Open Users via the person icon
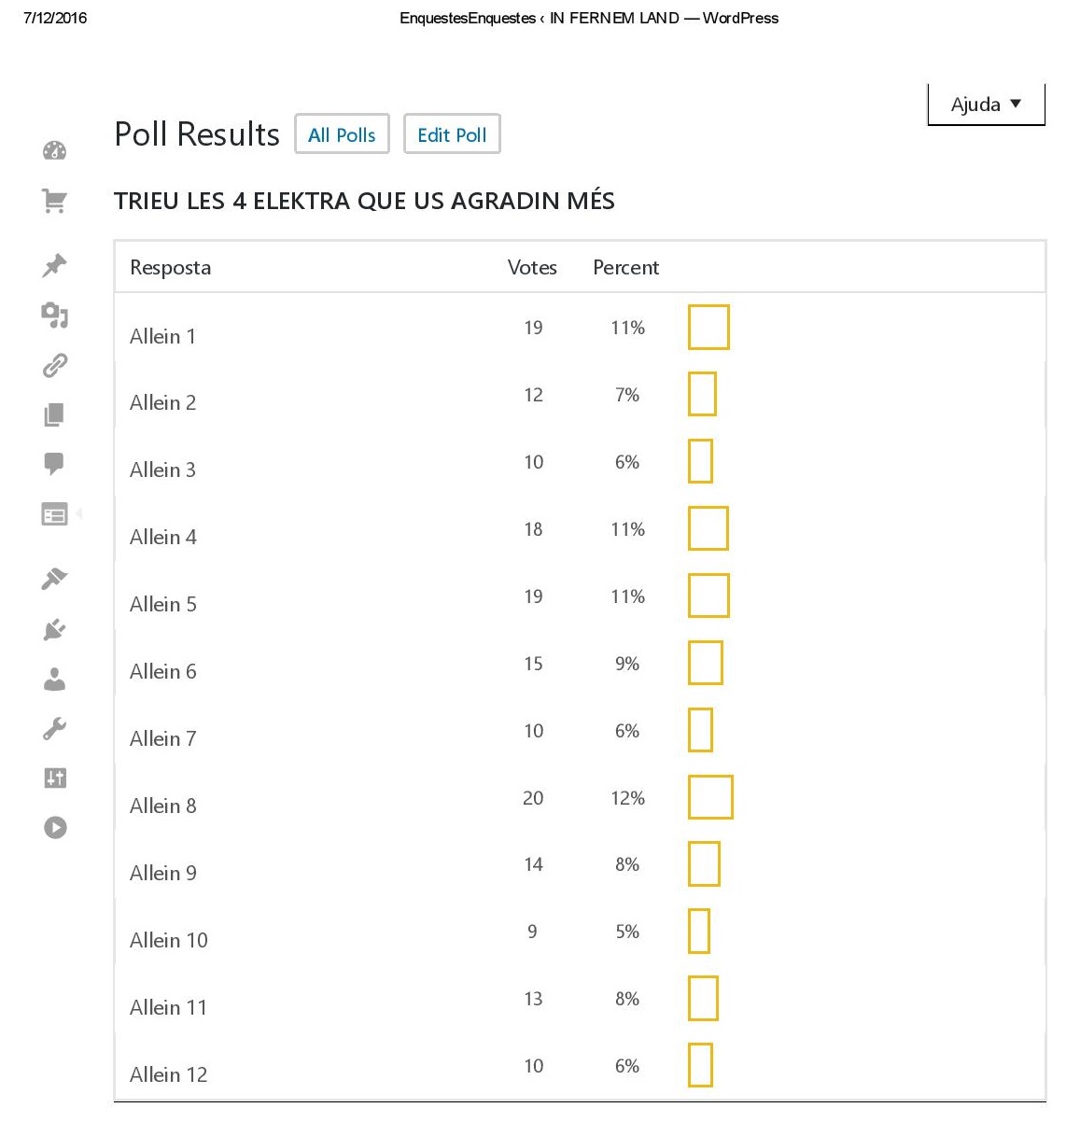Viewport: 1080px width, 1136px height. coord(55,680)
